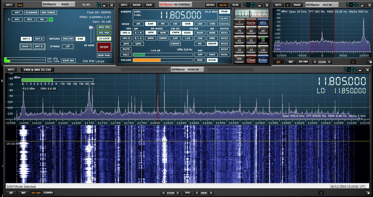Select the 75 m band key
373x197 pixels.
point(239,30)
